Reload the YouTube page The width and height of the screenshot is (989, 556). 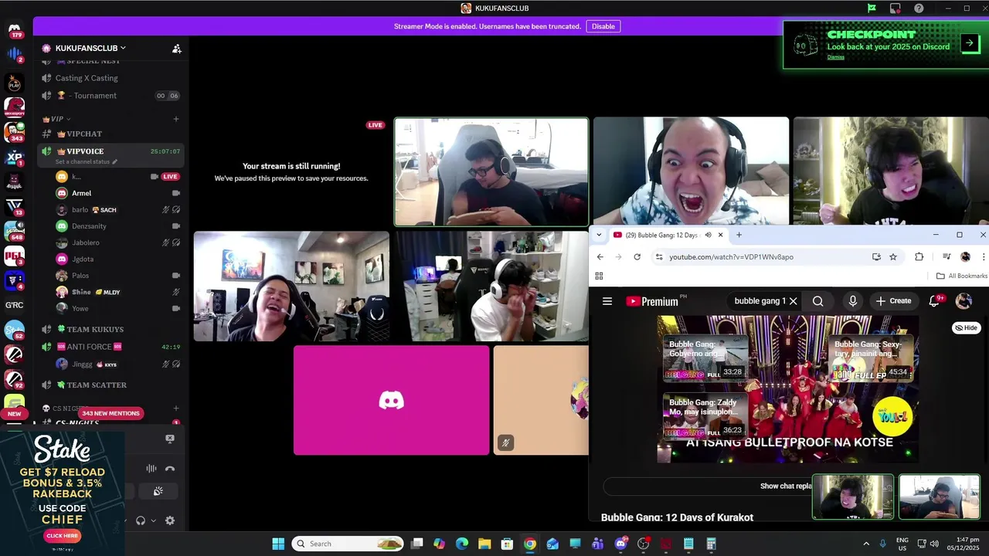(x=637, y=257)
